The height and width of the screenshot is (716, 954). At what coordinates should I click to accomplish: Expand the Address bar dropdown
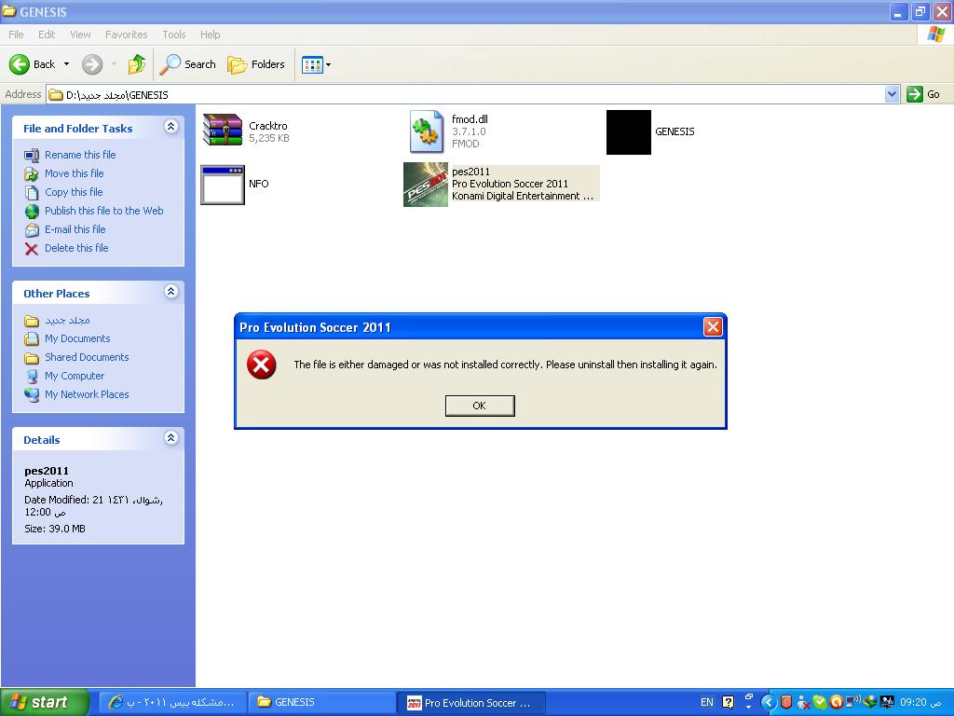892,94
